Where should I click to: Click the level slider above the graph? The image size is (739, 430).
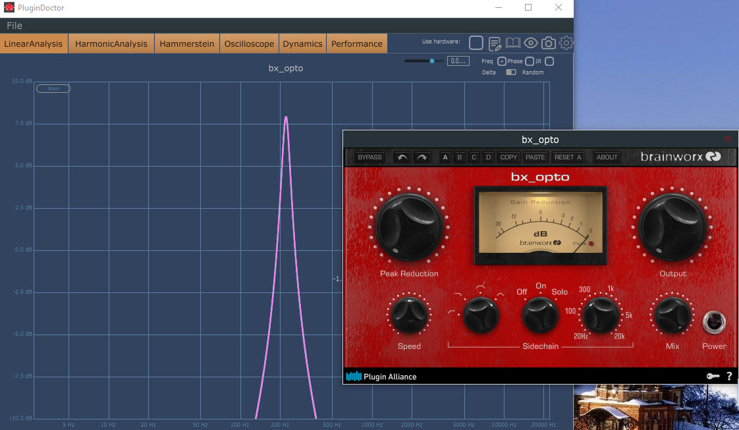424,61
